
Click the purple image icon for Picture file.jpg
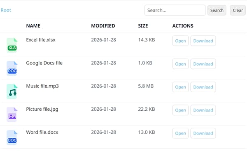click(12, 114)
